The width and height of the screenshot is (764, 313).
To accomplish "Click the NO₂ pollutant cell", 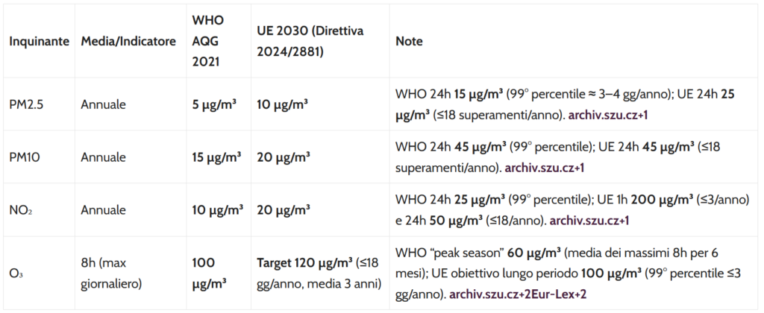I will click(20, 210).
